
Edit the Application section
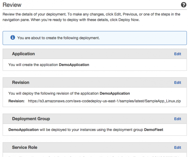tap(178, 54)
